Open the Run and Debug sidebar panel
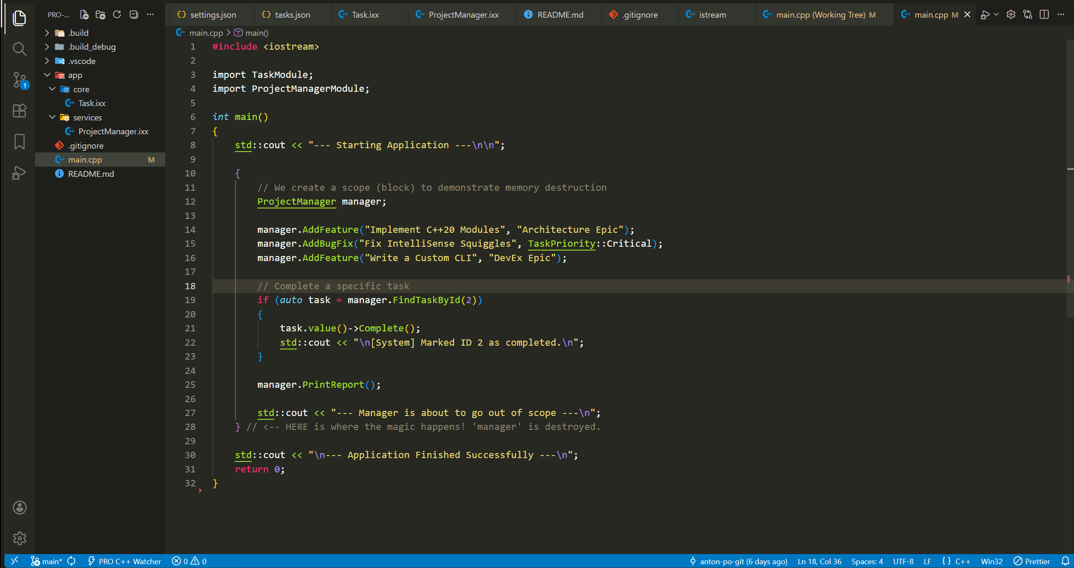The height and width of the screenshot is (568, 1074). click(x=19, y=173)
